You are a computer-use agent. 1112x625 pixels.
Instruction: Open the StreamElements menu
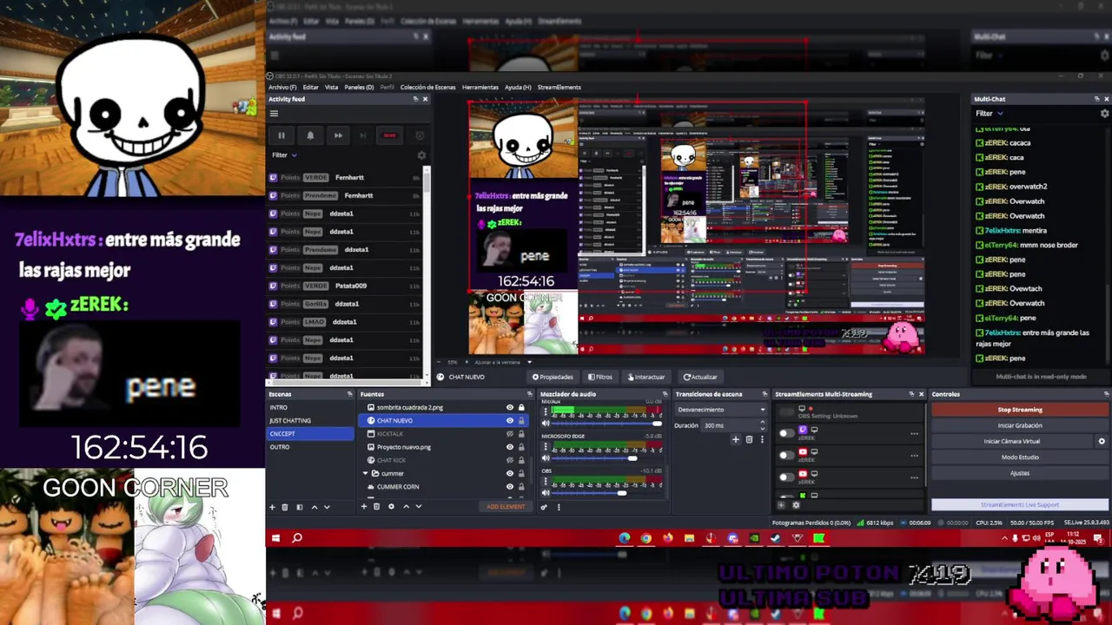[x=559, y=87]
